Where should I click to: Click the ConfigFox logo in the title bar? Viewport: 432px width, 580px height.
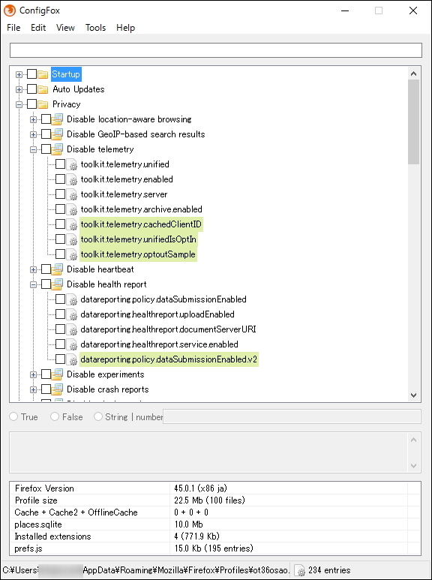(10, 11)
